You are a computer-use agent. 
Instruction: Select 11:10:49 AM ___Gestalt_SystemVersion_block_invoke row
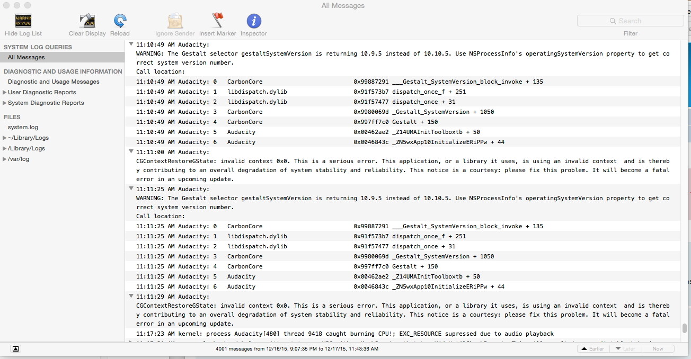403,82
